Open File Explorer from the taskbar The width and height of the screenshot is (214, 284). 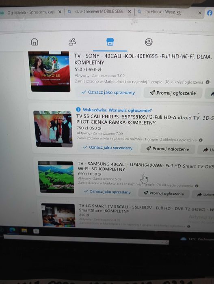[24, 230]
